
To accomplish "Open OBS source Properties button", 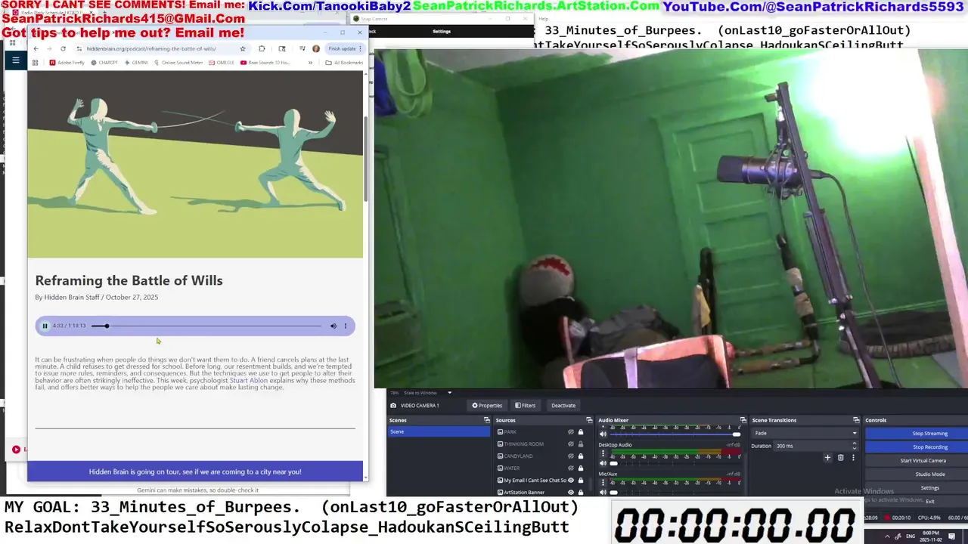I will pyautogui.click(x=487, y=406).
